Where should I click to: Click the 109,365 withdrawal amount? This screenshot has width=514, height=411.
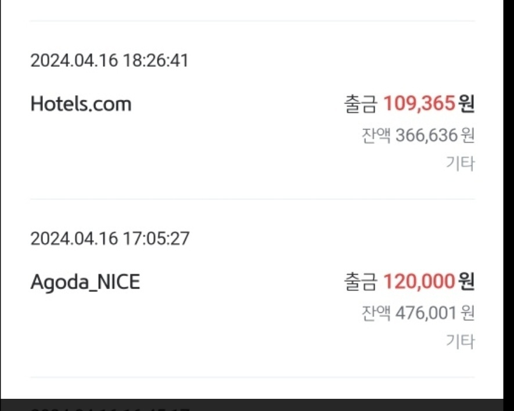tap(418, 104)
